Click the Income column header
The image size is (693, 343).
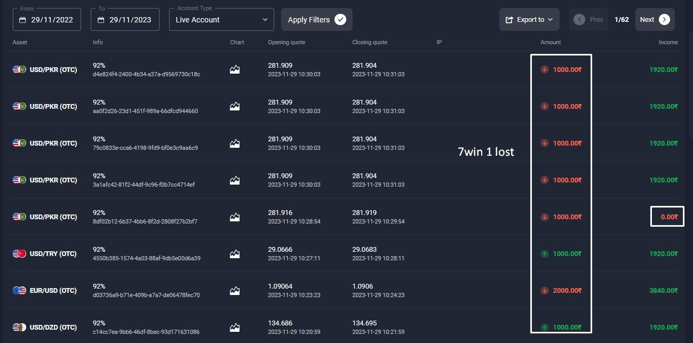tap(668, 42)
